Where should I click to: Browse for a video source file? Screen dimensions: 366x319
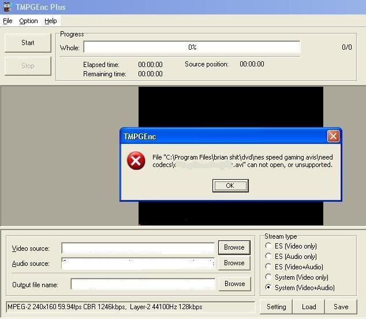(x=234, y=247)
